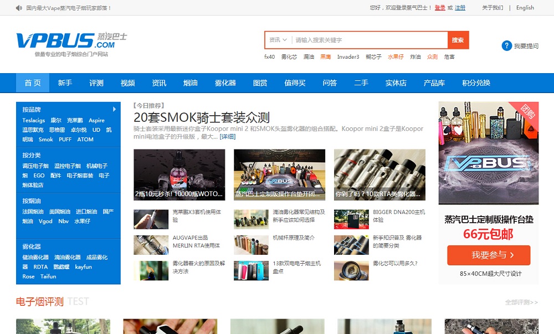
Task: Select the 资讯 tab in navigation bar
Action: [159, 83]
